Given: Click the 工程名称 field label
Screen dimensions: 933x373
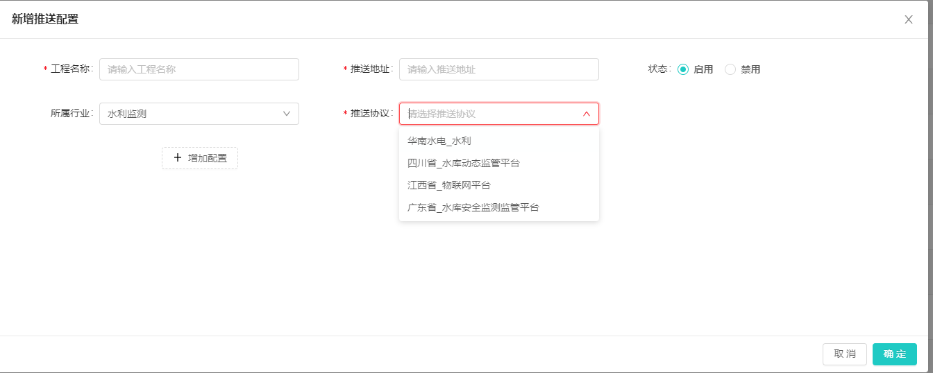Looking at the screenshot, I should [x=71, y=69].
